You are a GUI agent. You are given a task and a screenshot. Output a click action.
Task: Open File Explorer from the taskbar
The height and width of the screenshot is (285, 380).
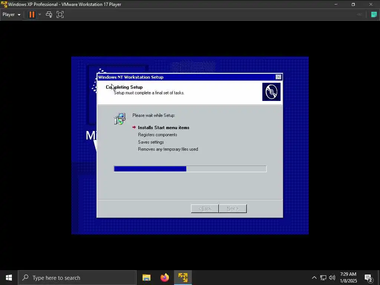(x=146, y=278)
